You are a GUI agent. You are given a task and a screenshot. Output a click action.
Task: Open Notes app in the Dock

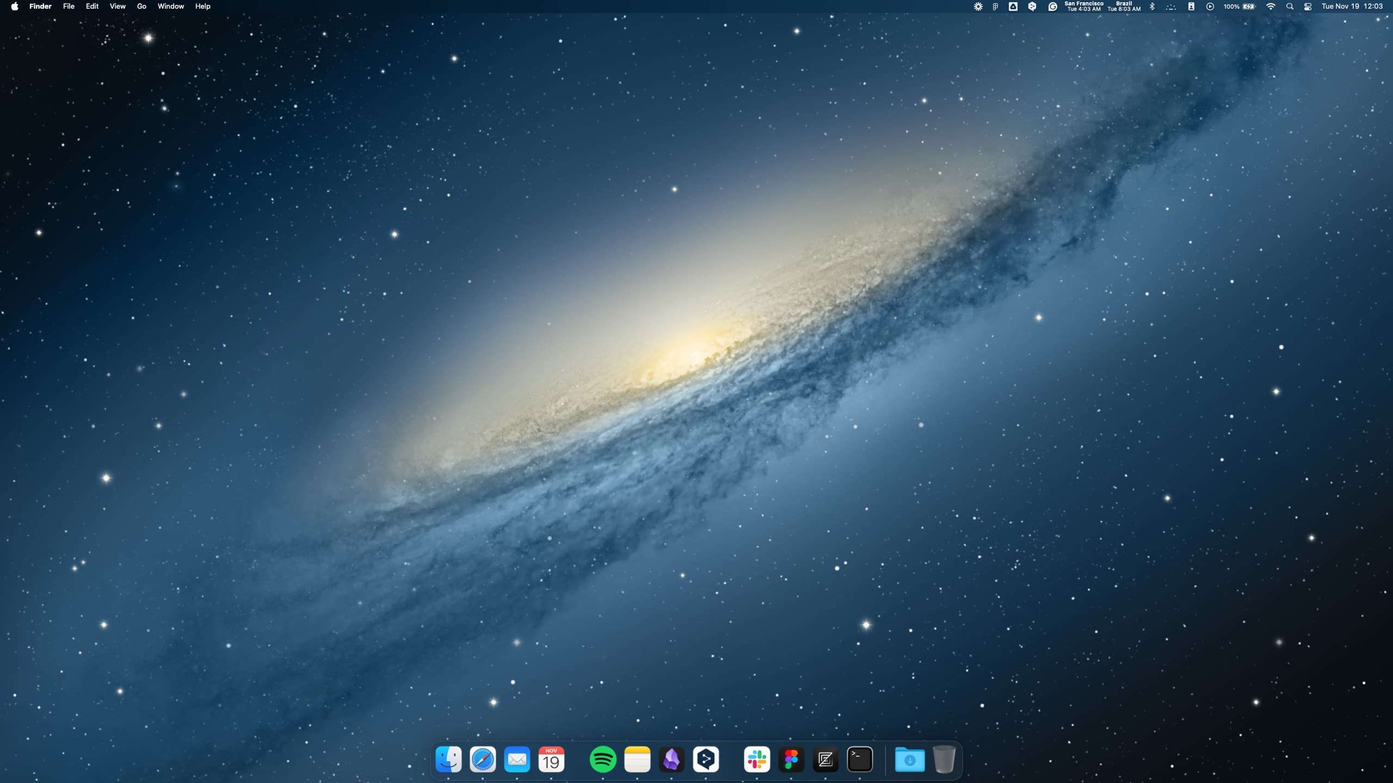click(637, 760)
